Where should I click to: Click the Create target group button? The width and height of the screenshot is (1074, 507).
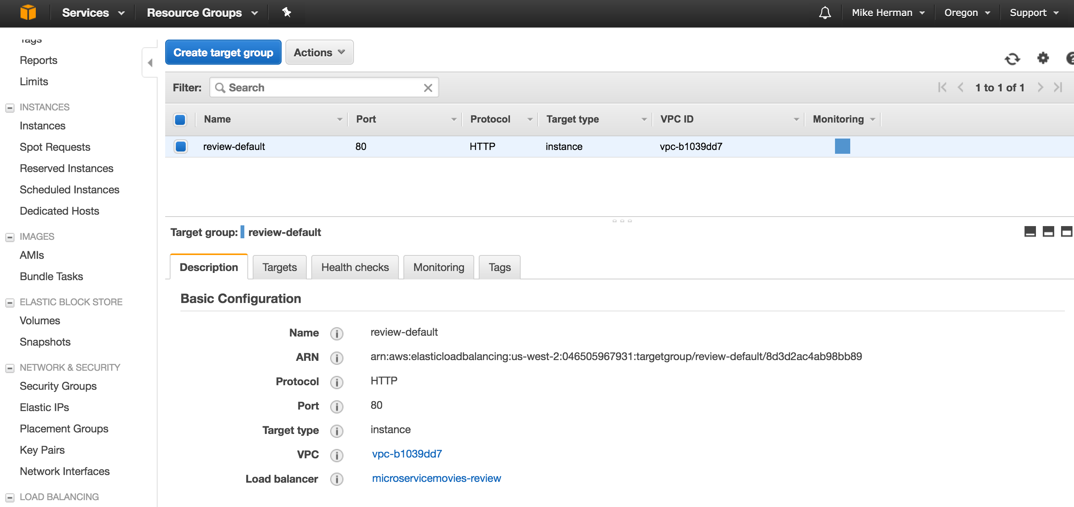pos(223,52)
